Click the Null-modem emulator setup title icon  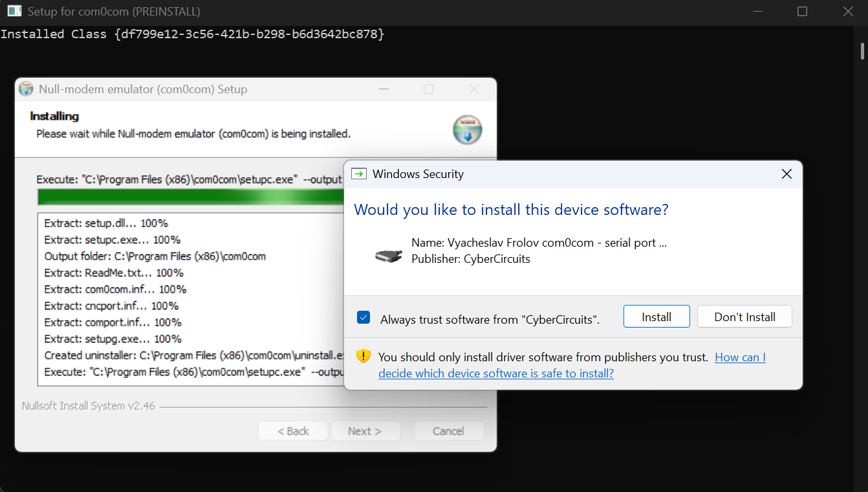click(x=26, y=89)
